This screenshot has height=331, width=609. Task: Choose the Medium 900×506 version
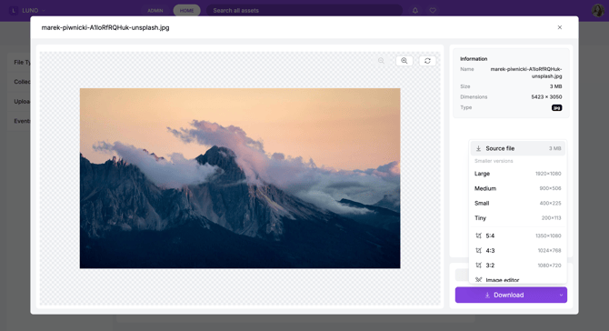click(518, 188)
